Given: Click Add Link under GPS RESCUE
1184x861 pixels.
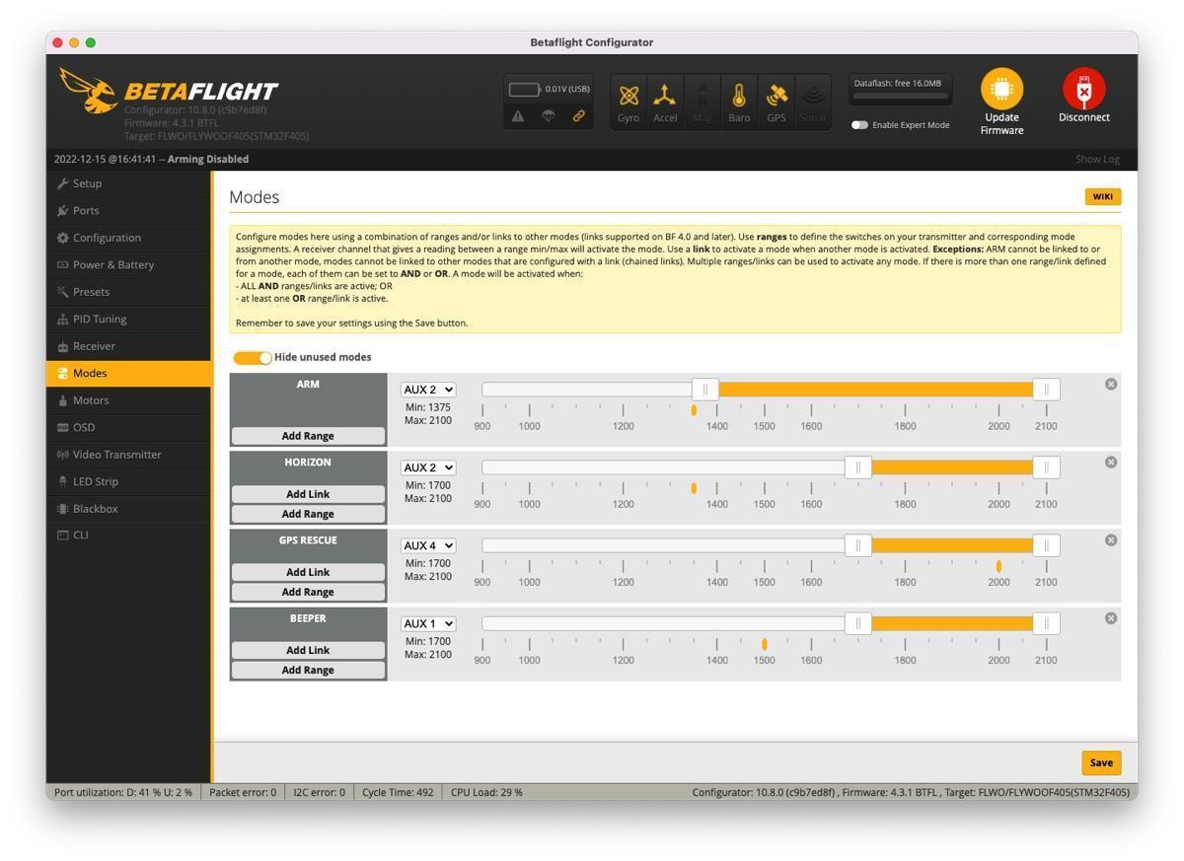Looking at the screenshot, I should (308, 572).
